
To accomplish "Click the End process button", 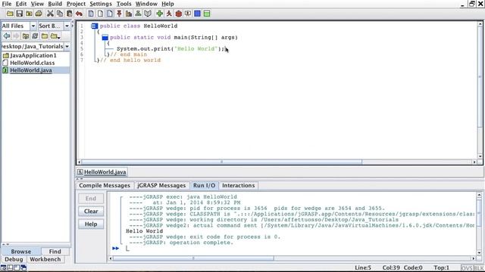I will pos(91,199).
